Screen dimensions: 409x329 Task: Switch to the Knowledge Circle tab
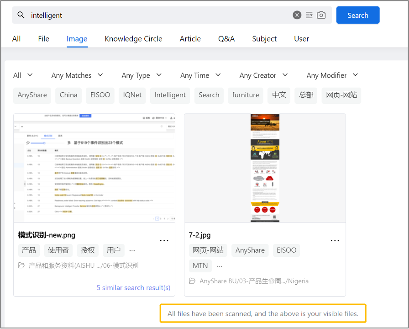click(133, 39)
